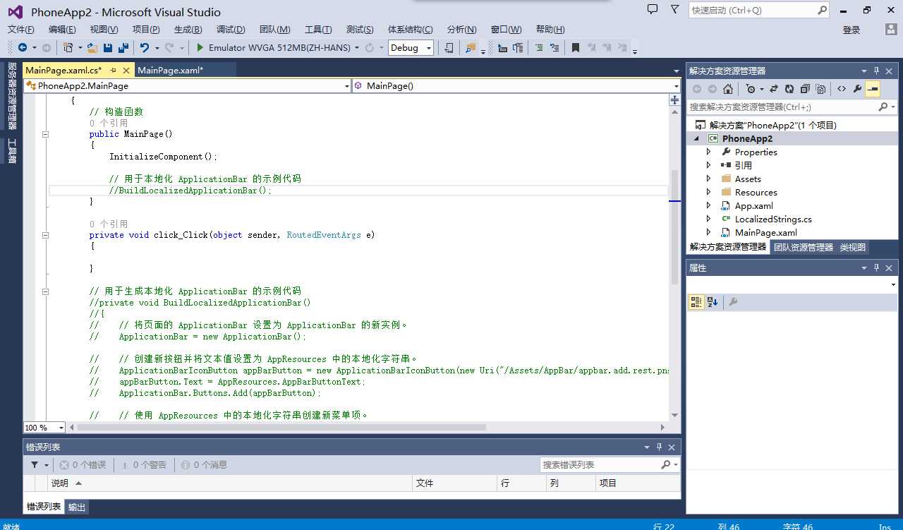
Task: Toggle the 0 个错误 errors filter
Action: pyautogui.click(x=83, y=465)
